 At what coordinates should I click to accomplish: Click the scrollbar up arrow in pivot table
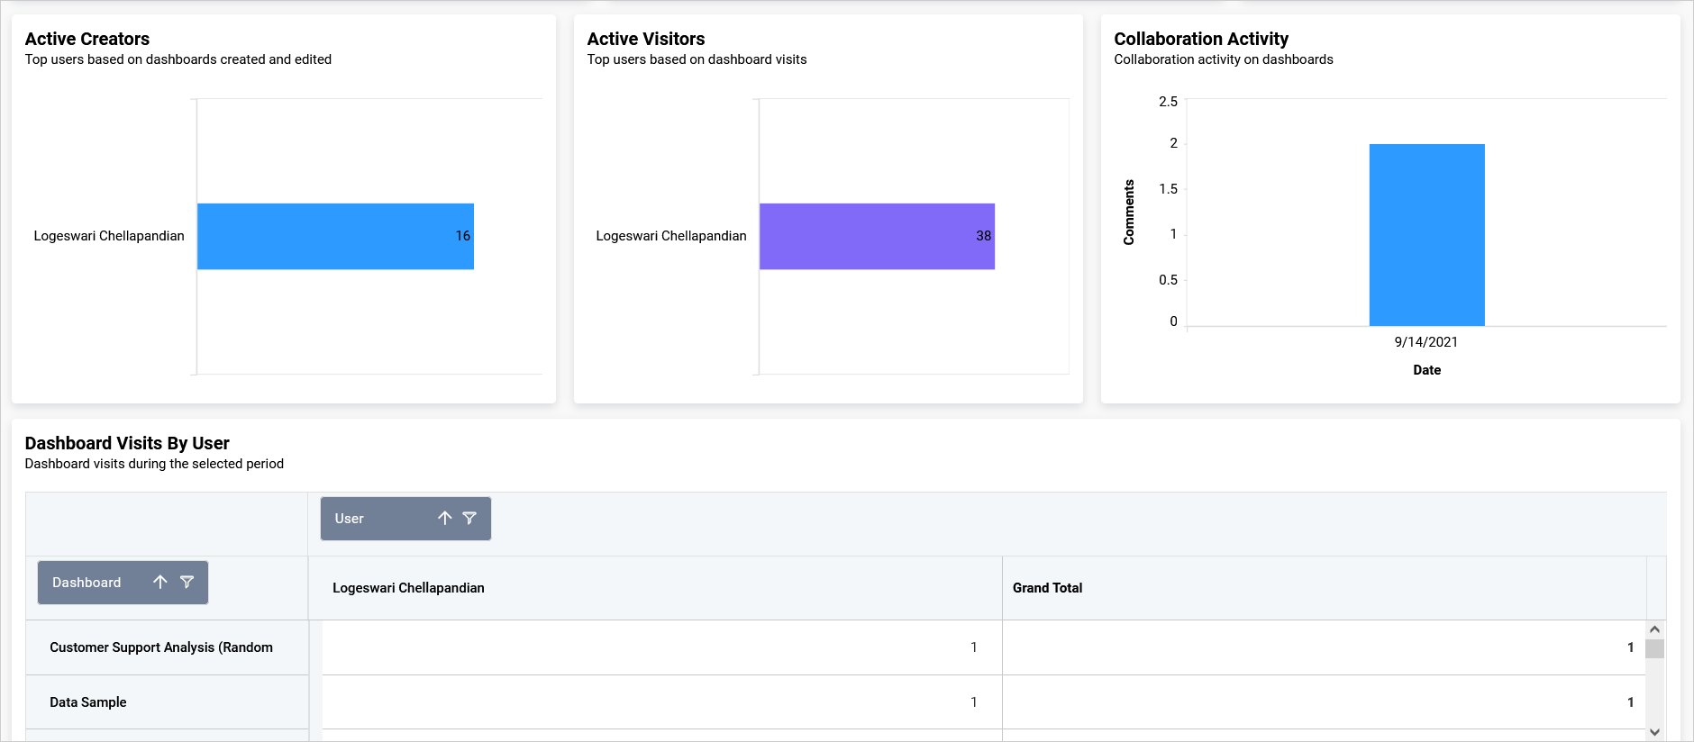click(1654, 629)
